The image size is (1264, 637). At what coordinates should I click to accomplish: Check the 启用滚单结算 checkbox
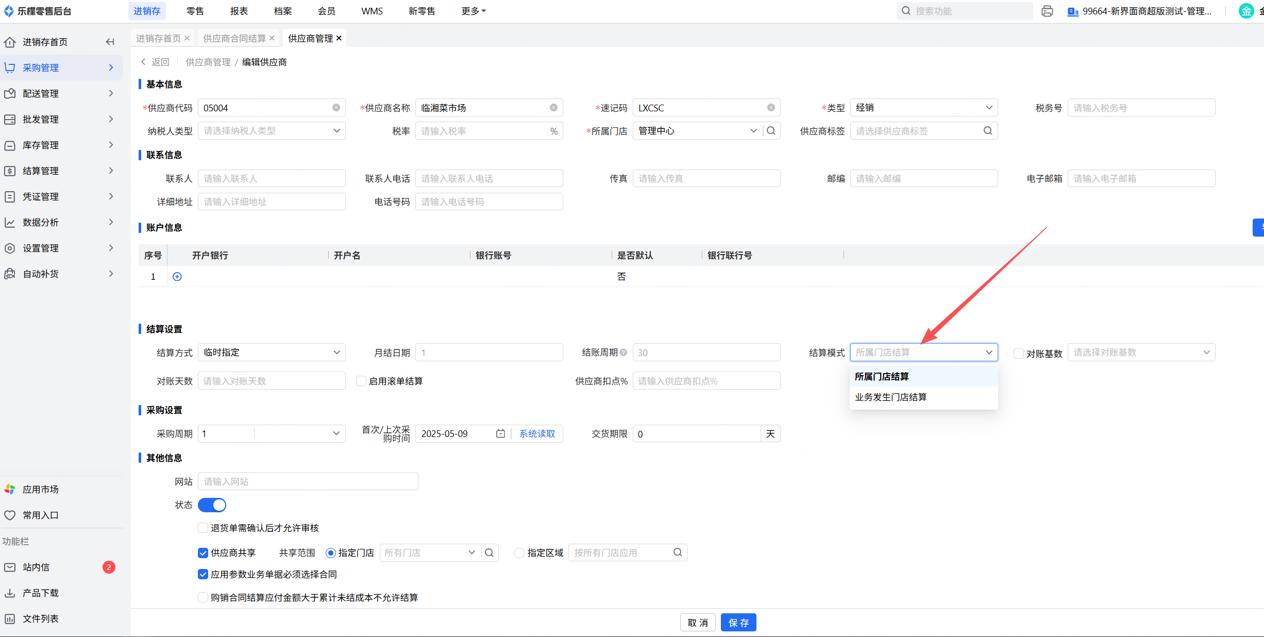(x=361, y=381)
